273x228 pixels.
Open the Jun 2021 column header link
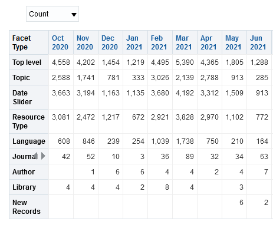(x=258, y=42)
